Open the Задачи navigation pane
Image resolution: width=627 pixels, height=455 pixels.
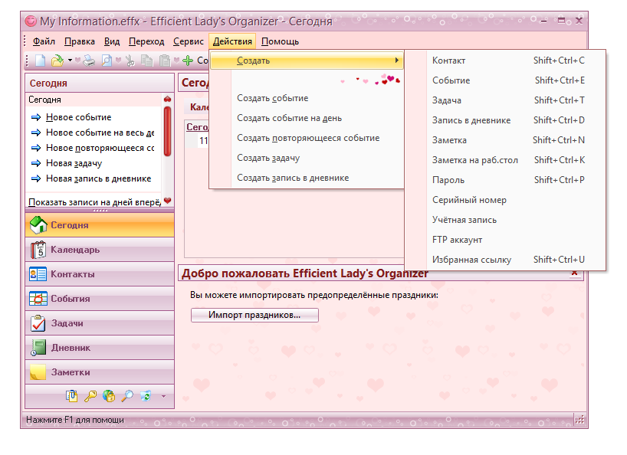coord(100,323)
